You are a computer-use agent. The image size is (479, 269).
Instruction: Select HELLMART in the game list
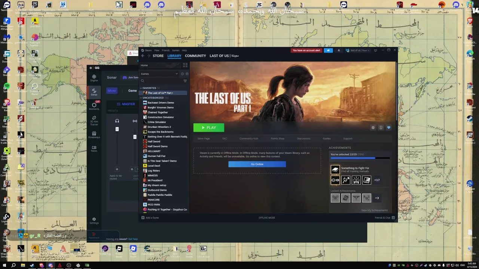(154, 151)
